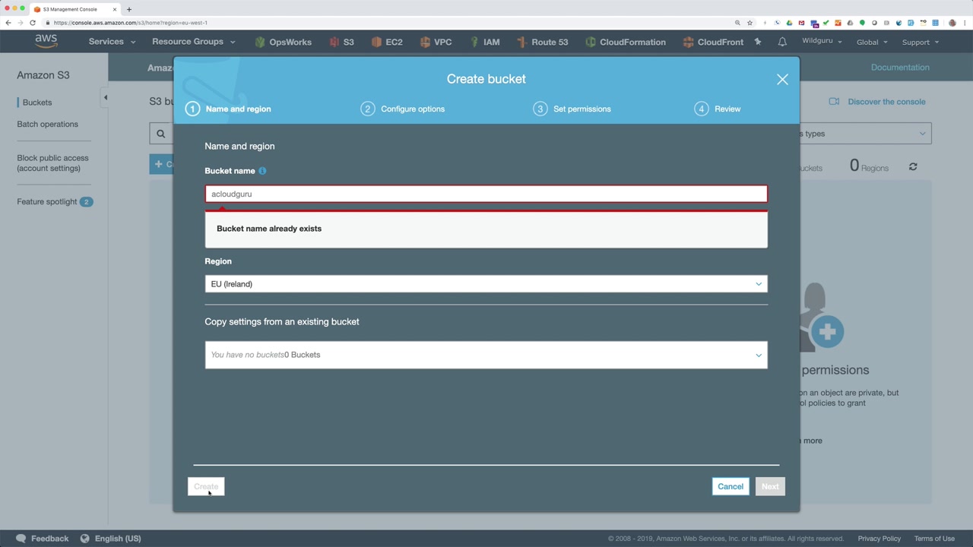Click Discover the console link
The width and height of the screenshot is (973, 547).
click(886, 102)
